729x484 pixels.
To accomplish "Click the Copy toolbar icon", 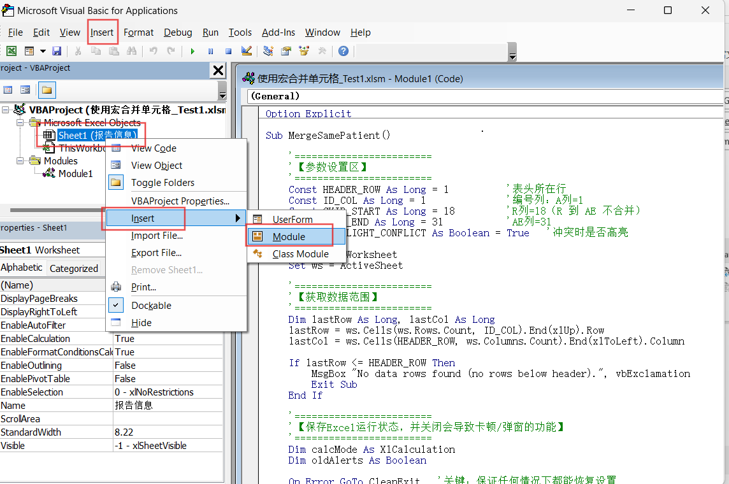I will [96, 51].
